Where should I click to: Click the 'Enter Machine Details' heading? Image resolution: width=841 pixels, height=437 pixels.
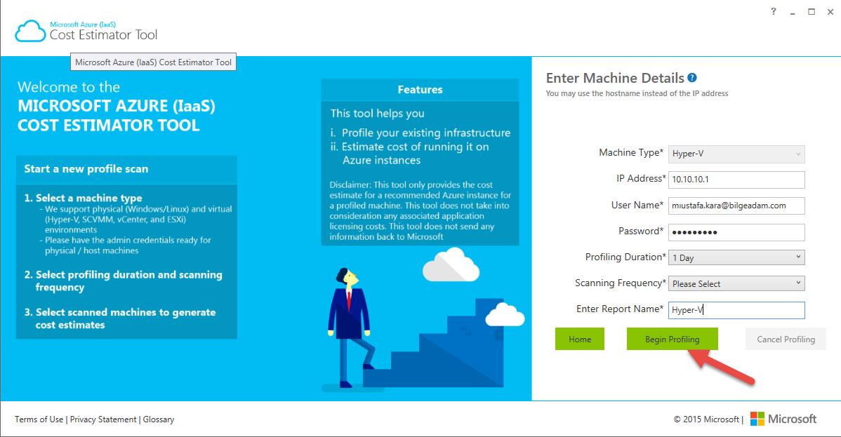(615, 79)
